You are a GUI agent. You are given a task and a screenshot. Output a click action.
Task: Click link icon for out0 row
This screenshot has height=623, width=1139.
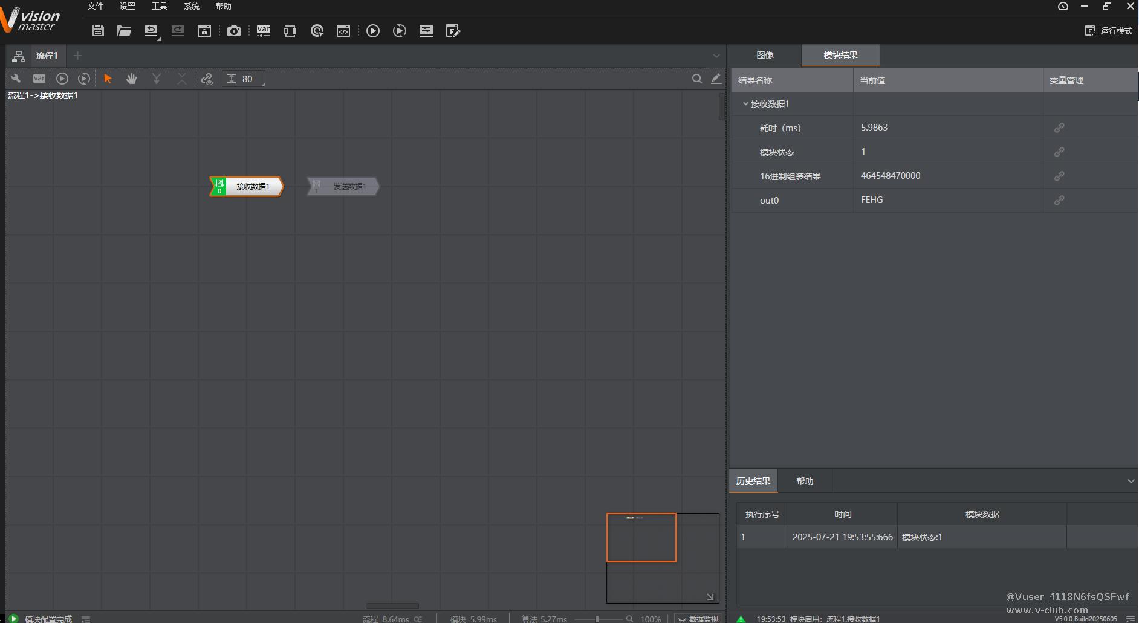tap(1059, 200)
